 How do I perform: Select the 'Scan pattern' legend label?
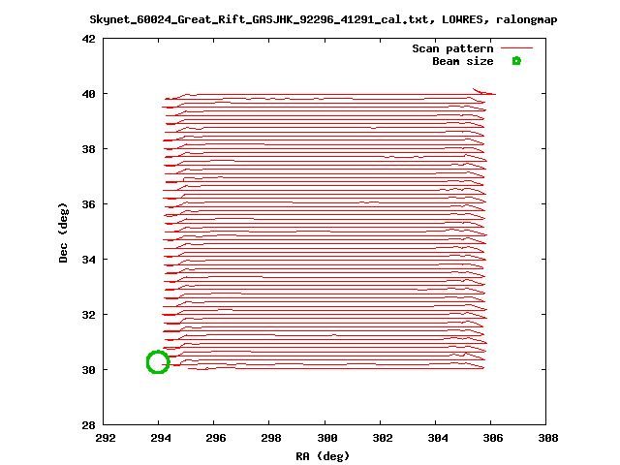452,48
